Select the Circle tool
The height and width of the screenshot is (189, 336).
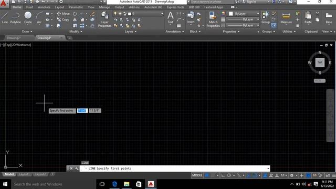point(28,17)
